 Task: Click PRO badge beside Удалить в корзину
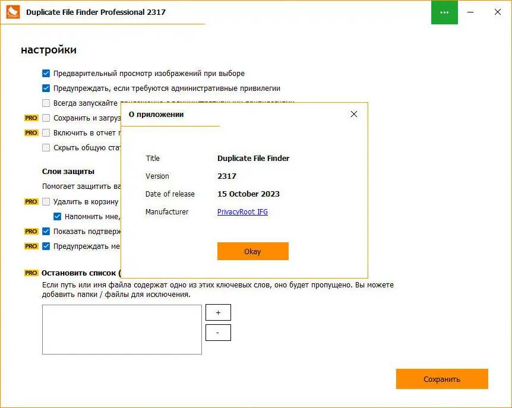point(31,202)
